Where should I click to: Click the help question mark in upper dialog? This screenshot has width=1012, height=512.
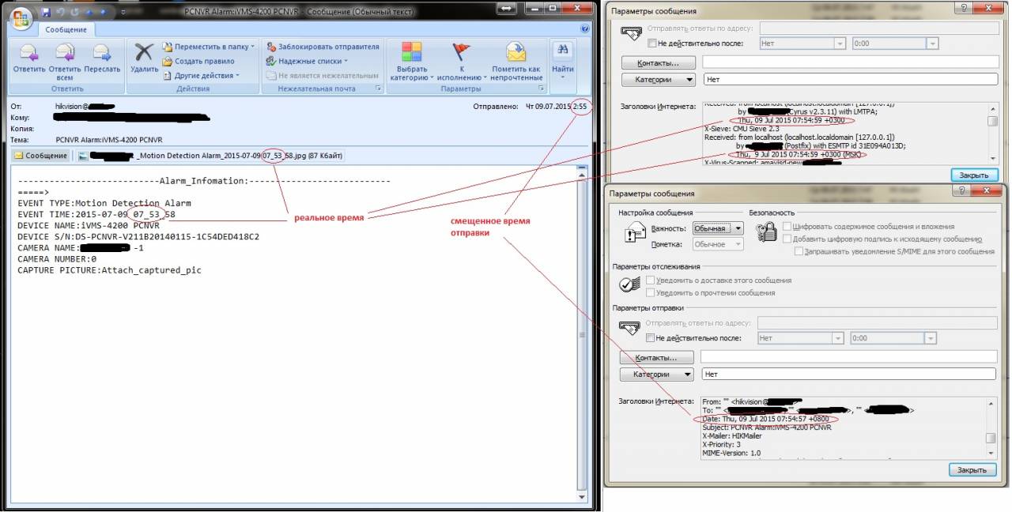pos(963,9)
